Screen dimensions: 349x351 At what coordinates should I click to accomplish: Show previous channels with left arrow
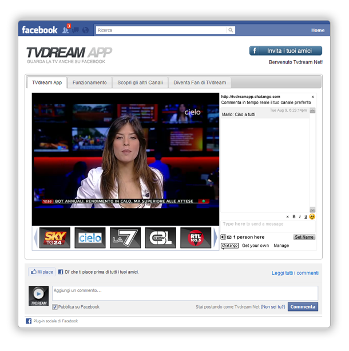[35, 238]
